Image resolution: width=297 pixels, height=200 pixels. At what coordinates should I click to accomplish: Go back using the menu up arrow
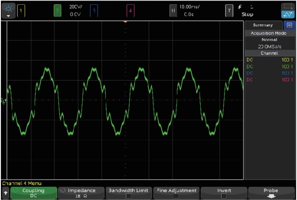(5, 193)
